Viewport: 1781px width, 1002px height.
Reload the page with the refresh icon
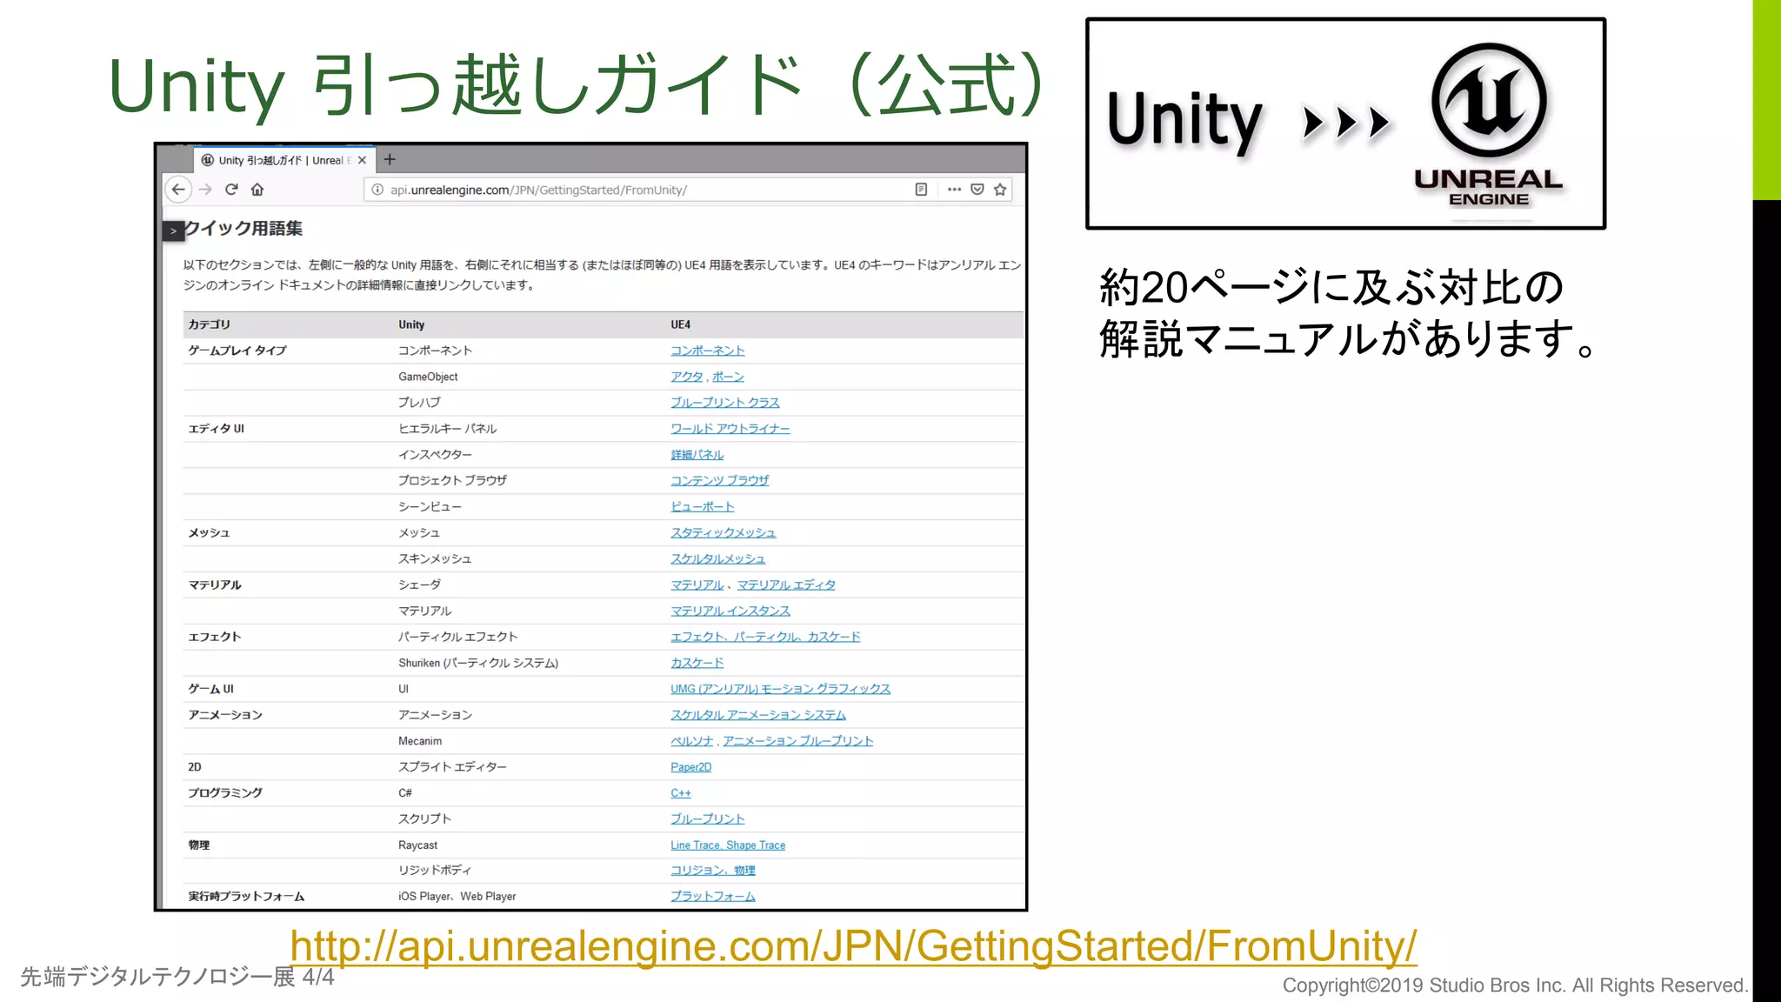pos(231,190)
